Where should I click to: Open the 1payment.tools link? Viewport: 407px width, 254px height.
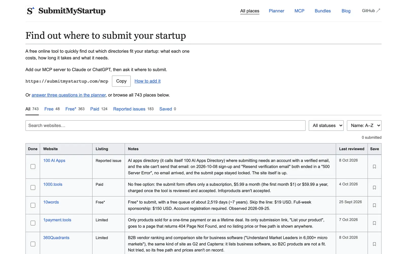[x=57, y=220]
